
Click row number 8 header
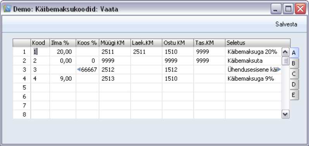click(x=22, y=115)
